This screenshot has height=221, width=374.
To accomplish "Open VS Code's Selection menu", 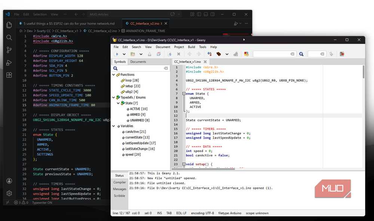I will pos(40,14).
